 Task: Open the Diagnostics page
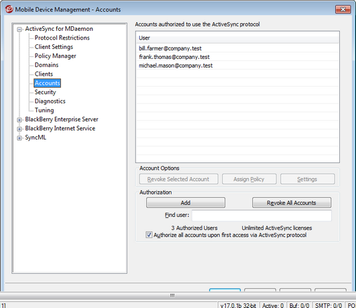point(50,101)
